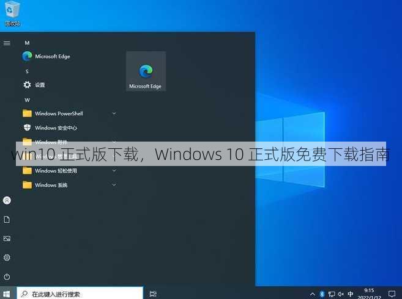The image size is (402, 299).
Task: Collapse the Start menu hamburger button
Action: [7, 43]
